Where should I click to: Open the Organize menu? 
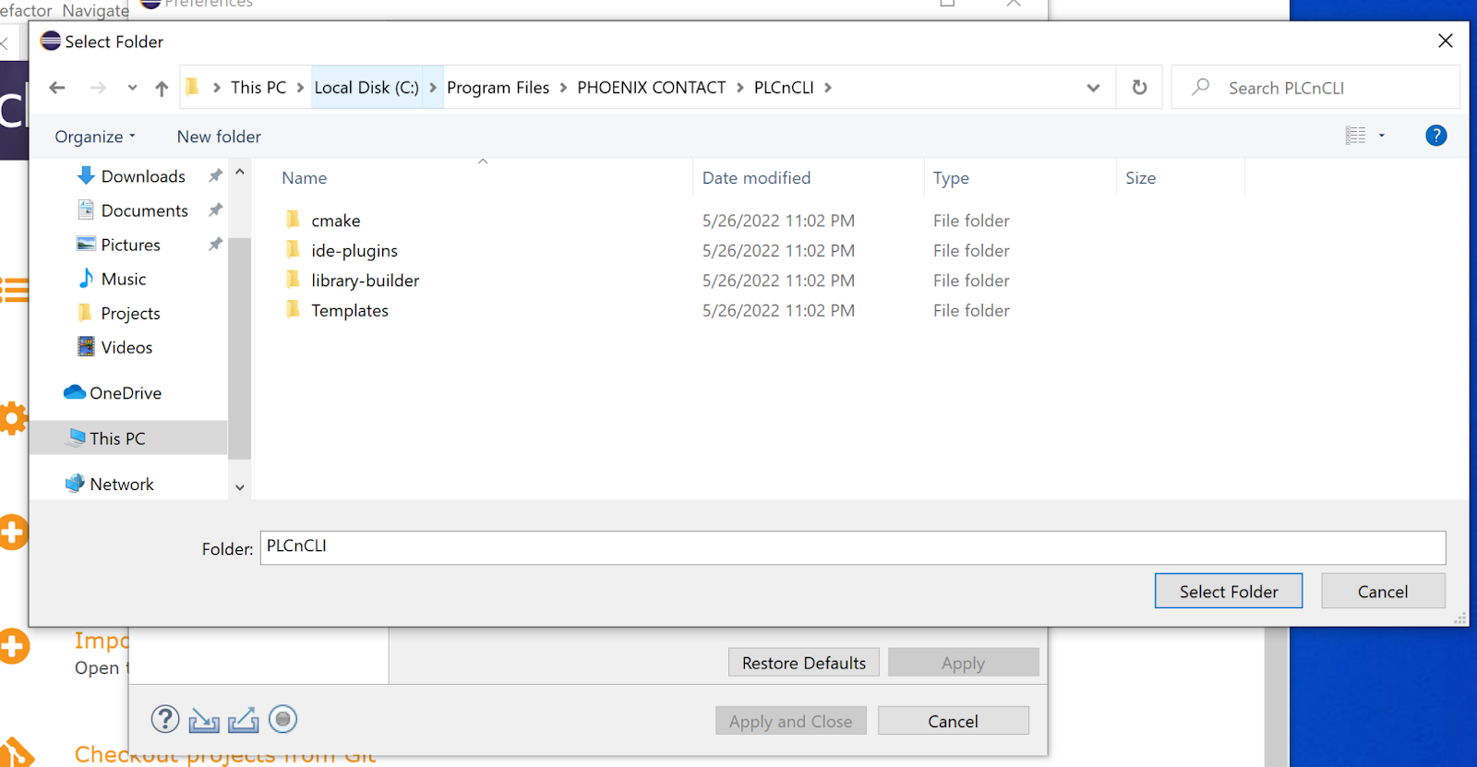click(x=95, y=137)
